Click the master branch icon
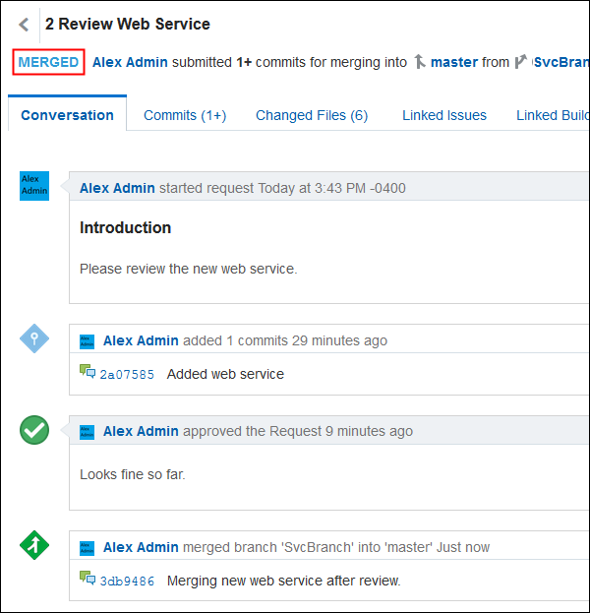 pyautogui.click(x=420, y=62)
